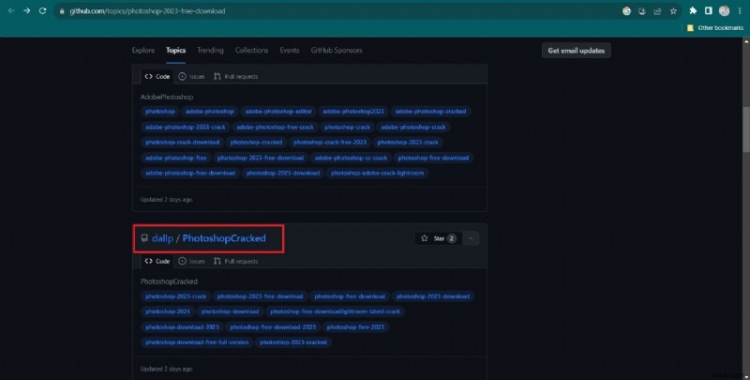Open the dallp owner link
Image resolution: width=750 pixels, height=380 pixels.
pos(162,238)
